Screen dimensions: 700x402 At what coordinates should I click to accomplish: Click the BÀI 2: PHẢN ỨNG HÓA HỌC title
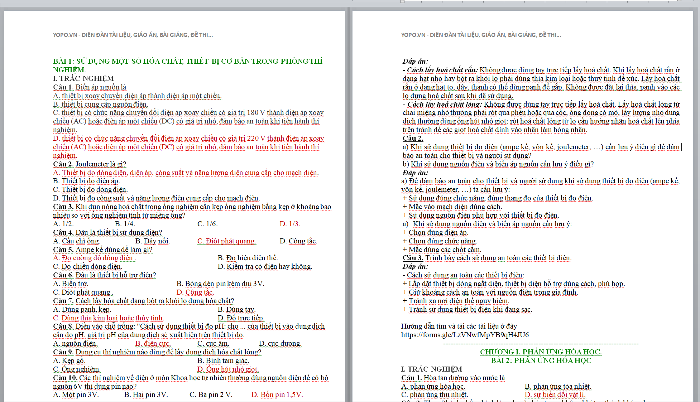(541, 360)
